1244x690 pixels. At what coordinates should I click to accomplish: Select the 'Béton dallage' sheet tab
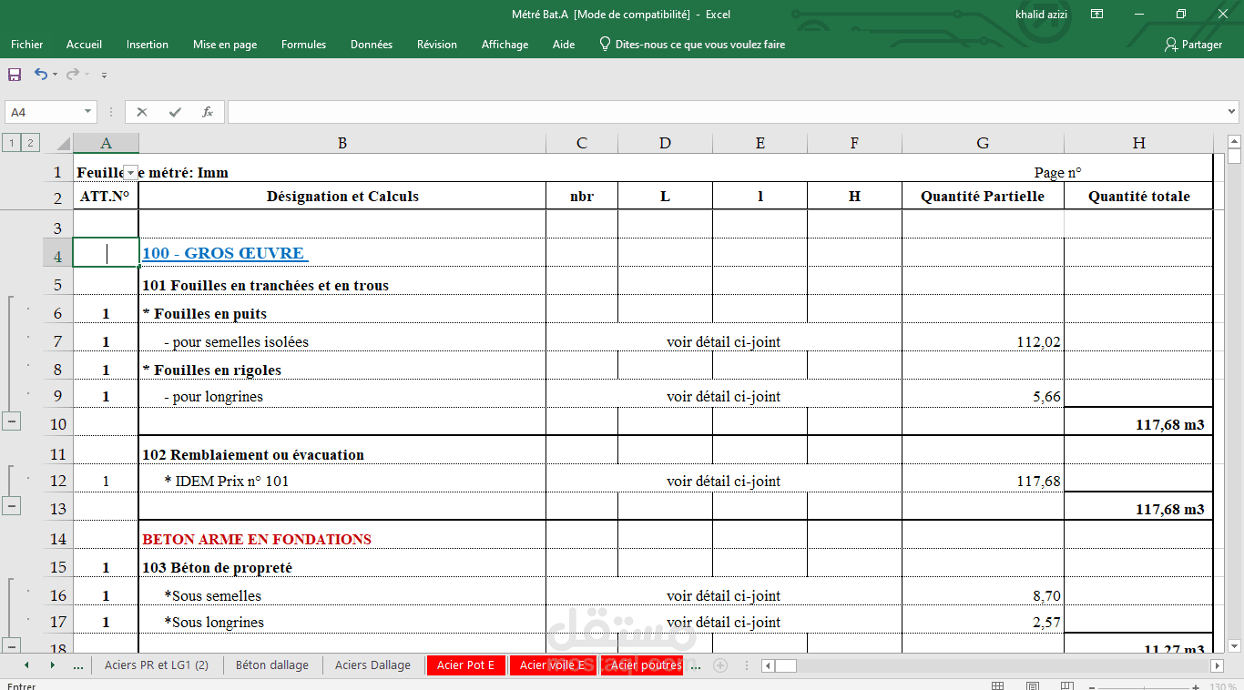coord(272,665)
